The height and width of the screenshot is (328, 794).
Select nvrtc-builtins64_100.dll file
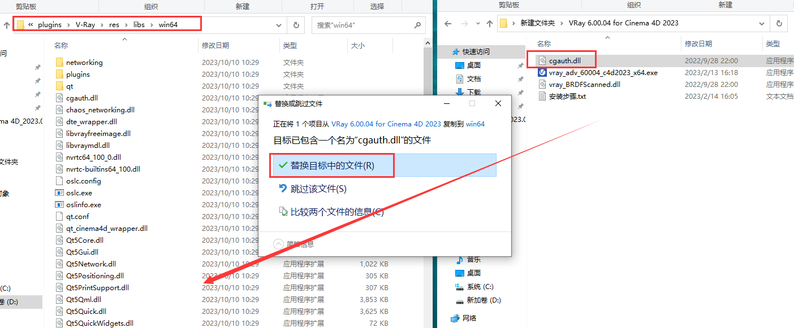pyautogui.click(x=103, y=169)
